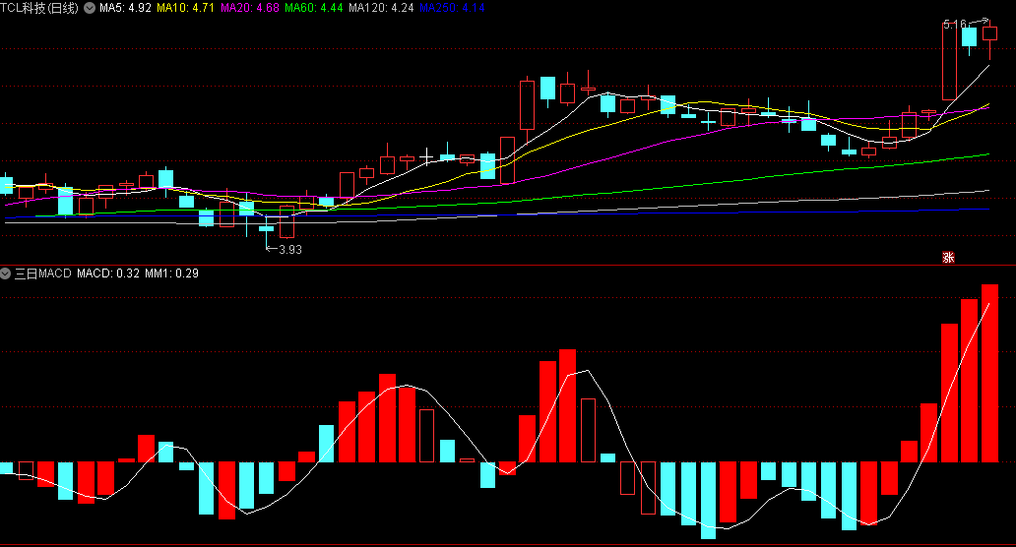Click the 5.16 high price label
Viewport: 1016px width, 547px height.
954,25
